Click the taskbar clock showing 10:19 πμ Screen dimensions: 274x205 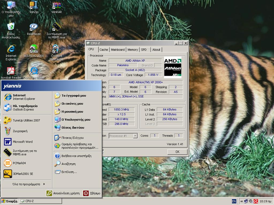(x=265, y=201)
